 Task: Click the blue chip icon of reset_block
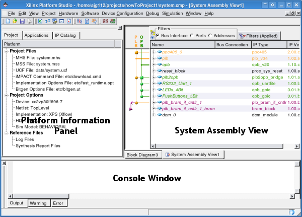pyautogui.click(x=159, y=70)
